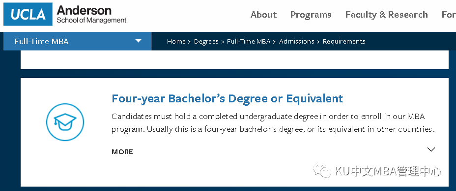The height and width of the screenshot is (191, 456).
Task: Click the graduation cap circle icon
Action: (65, 122)
